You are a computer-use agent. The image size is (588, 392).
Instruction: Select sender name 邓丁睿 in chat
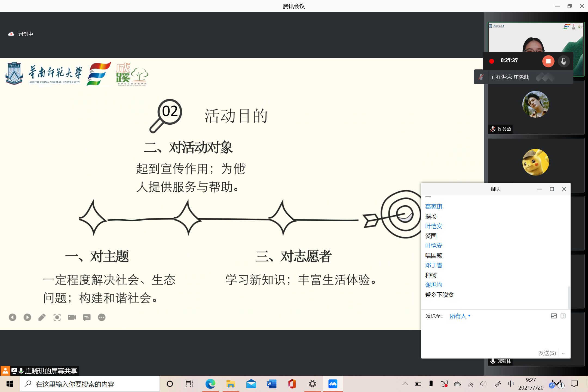(434, 265)
